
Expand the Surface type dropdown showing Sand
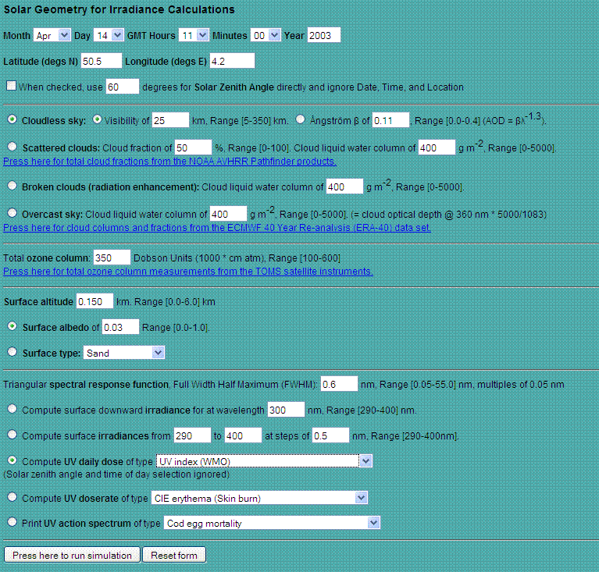click(124, 353)
